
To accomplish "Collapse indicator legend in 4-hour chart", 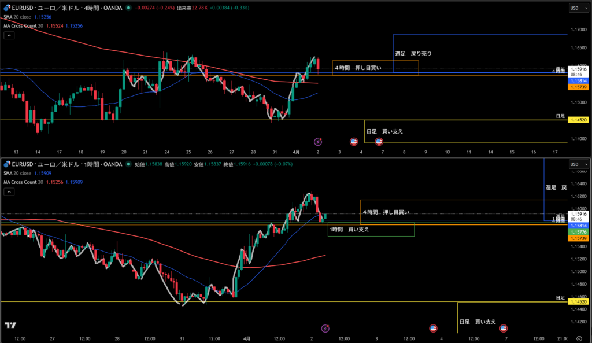I will pyautogui.click(x=9, y=35).
